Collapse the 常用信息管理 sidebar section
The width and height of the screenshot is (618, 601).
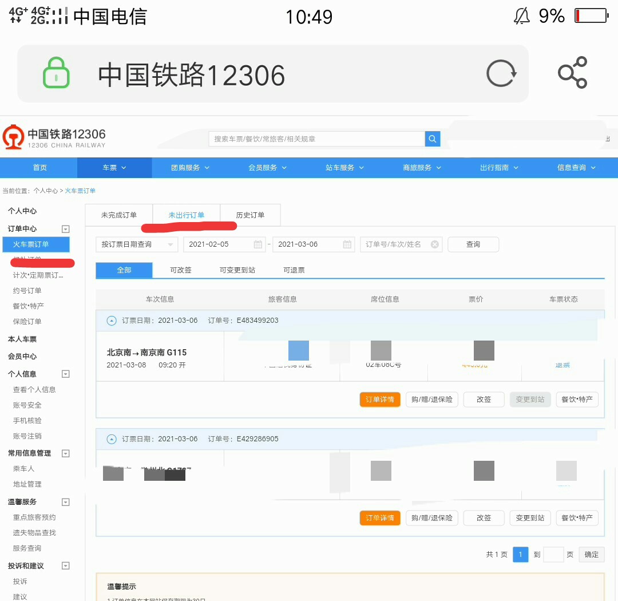click(66, 453)
